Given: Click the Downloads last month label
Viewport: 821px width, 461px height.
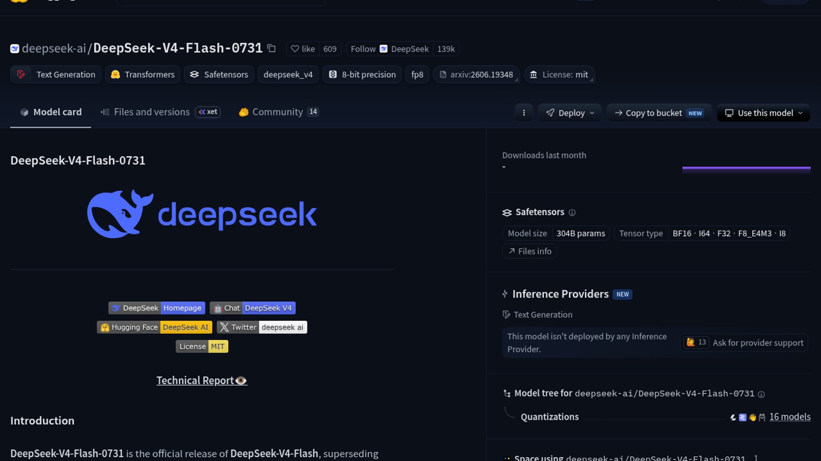Looking at the screenshot, I should click(x=544, y=155).
